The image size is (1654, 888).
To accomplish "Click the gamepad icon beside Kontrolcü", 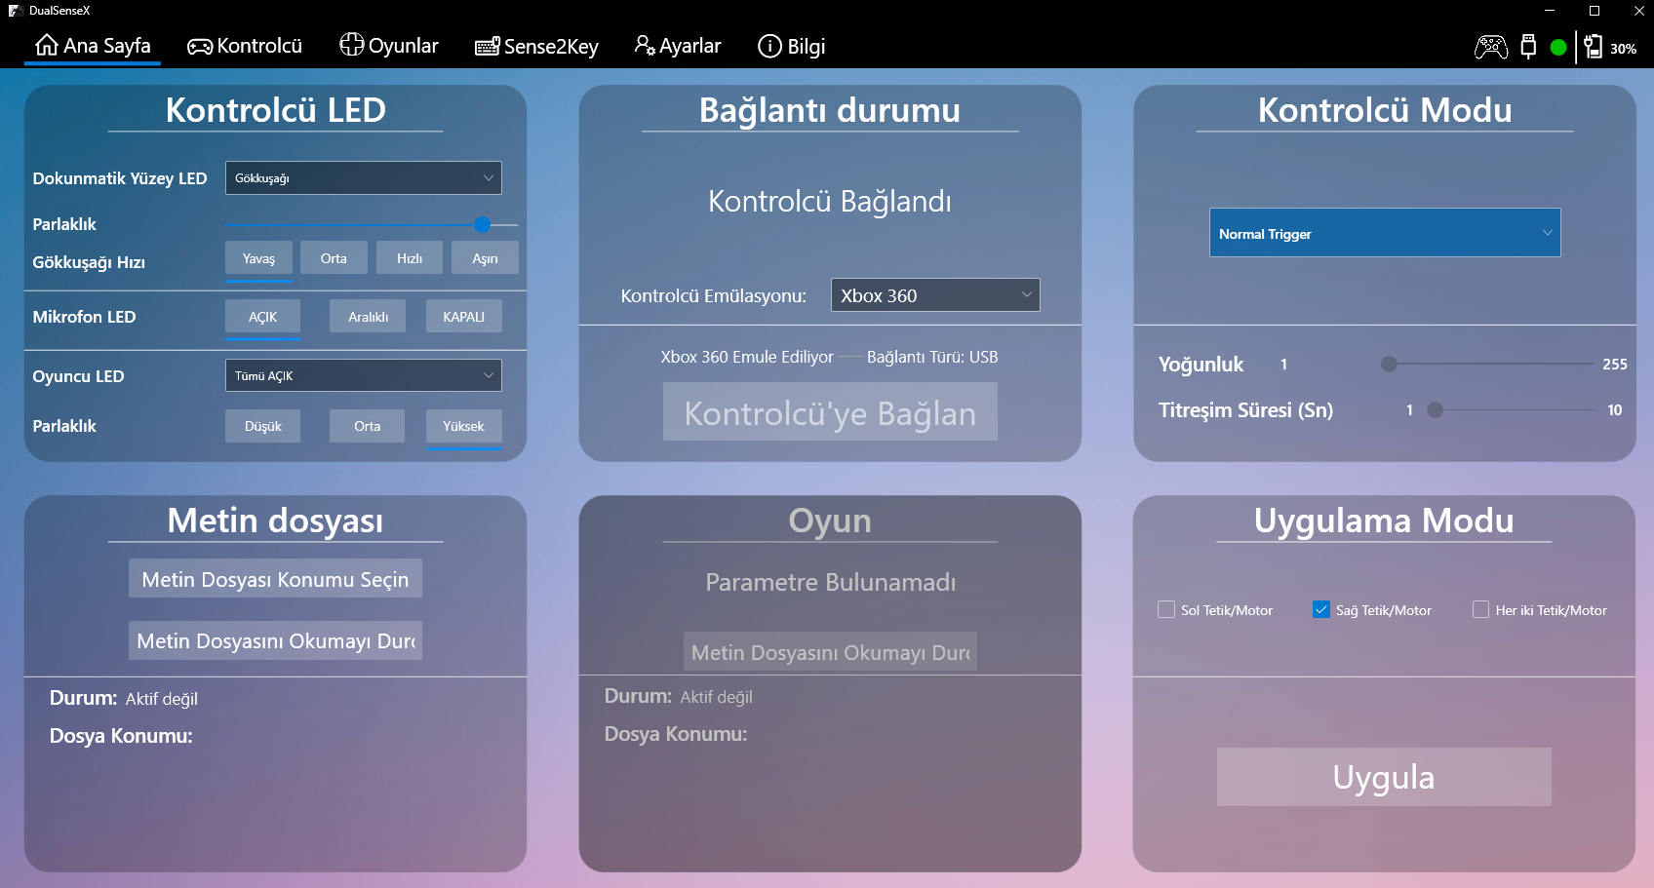I will click(200, 47).
